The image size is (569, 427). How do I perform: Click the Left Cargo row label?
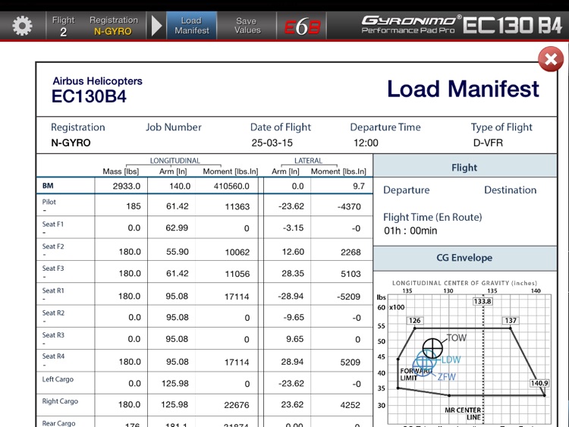[58, 379]
